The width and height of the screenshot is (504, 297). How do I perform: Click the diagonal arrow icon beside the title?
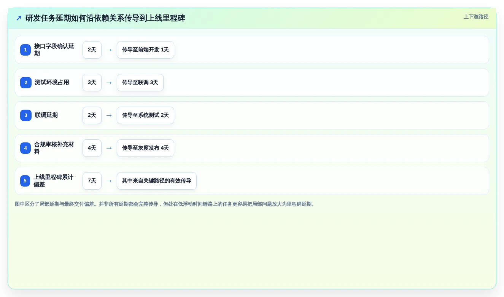click(x=19, y=18)
